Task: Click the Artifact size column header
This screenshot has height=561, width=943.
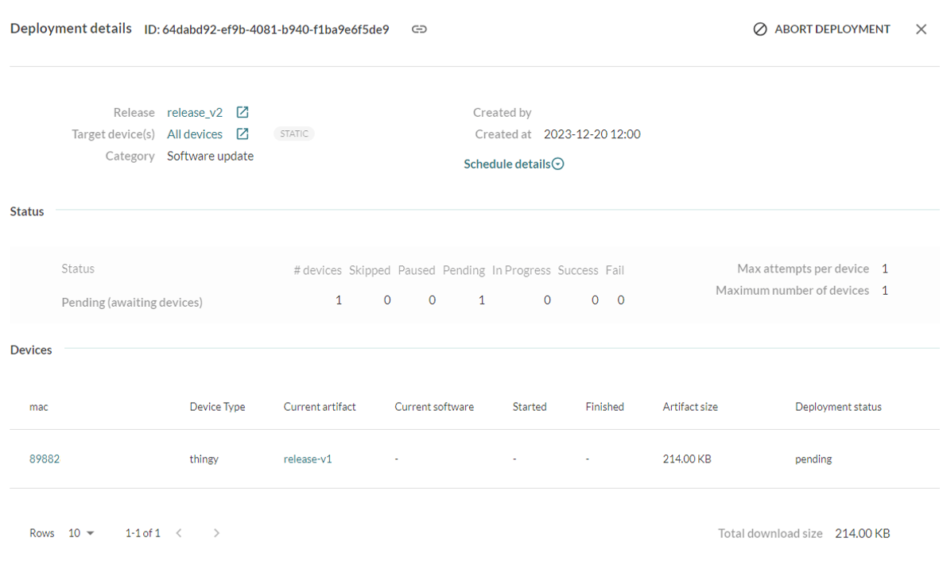Action: pyautogui.click(x=690, y=407)
